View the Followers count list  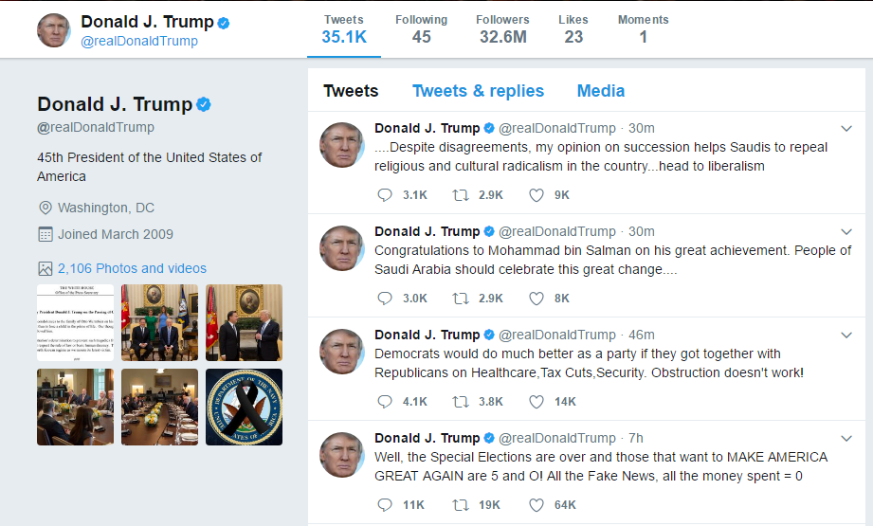(x=503, y=29)
